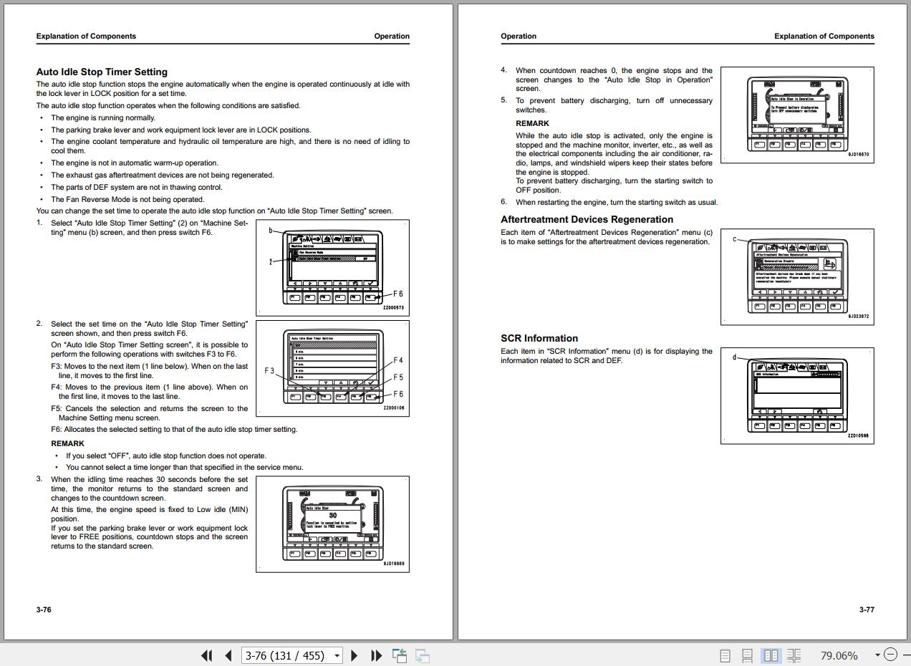Viewport: 911px width, 666px height.
Task: Select continuous facing page layout
Action: click(x=794, y=655)
